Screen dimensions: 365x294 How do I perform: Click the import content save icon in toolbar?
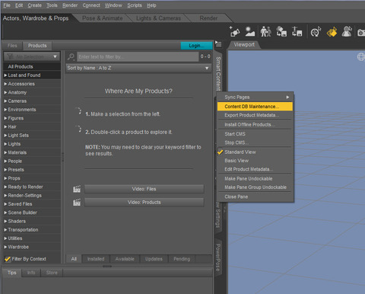click(281, 32)
